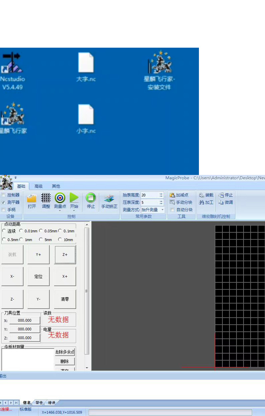Open the 错误 output tab

point(52,403)
